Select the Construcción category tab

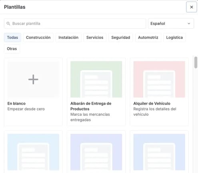38,38
